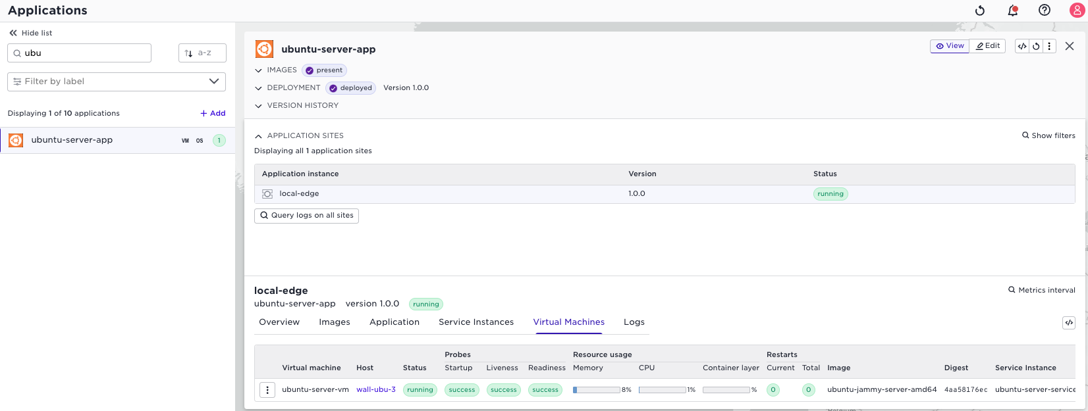The width and height of the screenshot is (1088, 411).
Task: Select the local-edge application instance row
Action: pos(665,194)
